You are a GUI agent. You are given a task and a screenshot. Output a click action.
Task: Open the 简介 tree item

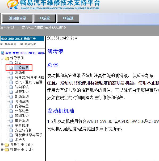click(x=18, y=63)
